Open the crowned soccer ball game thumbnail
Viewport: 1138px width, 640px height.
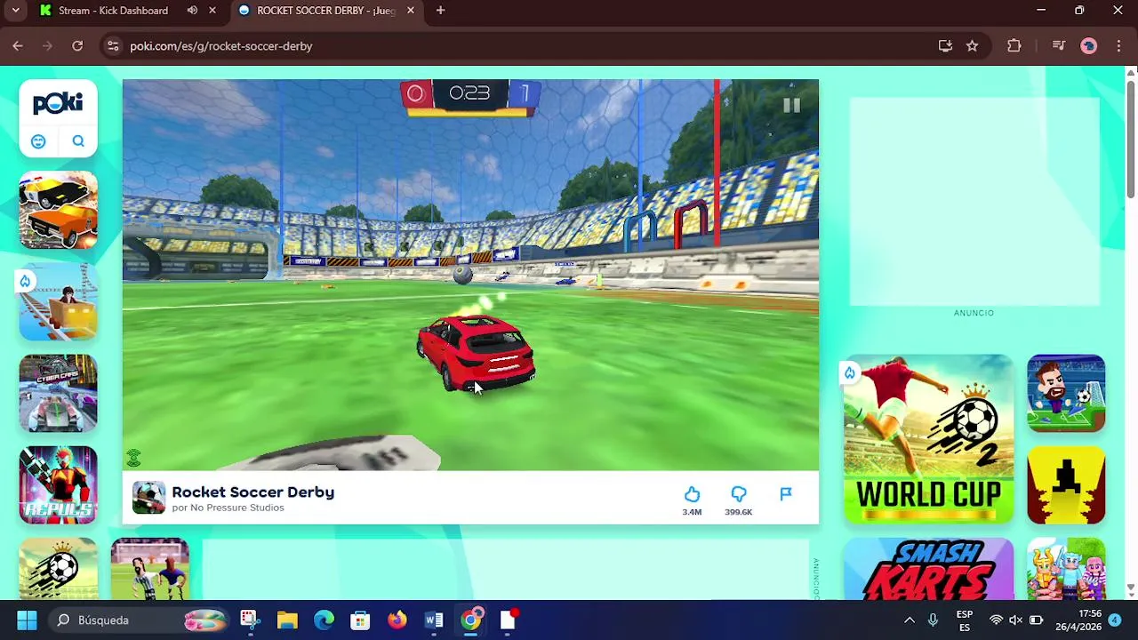point(58,569)
